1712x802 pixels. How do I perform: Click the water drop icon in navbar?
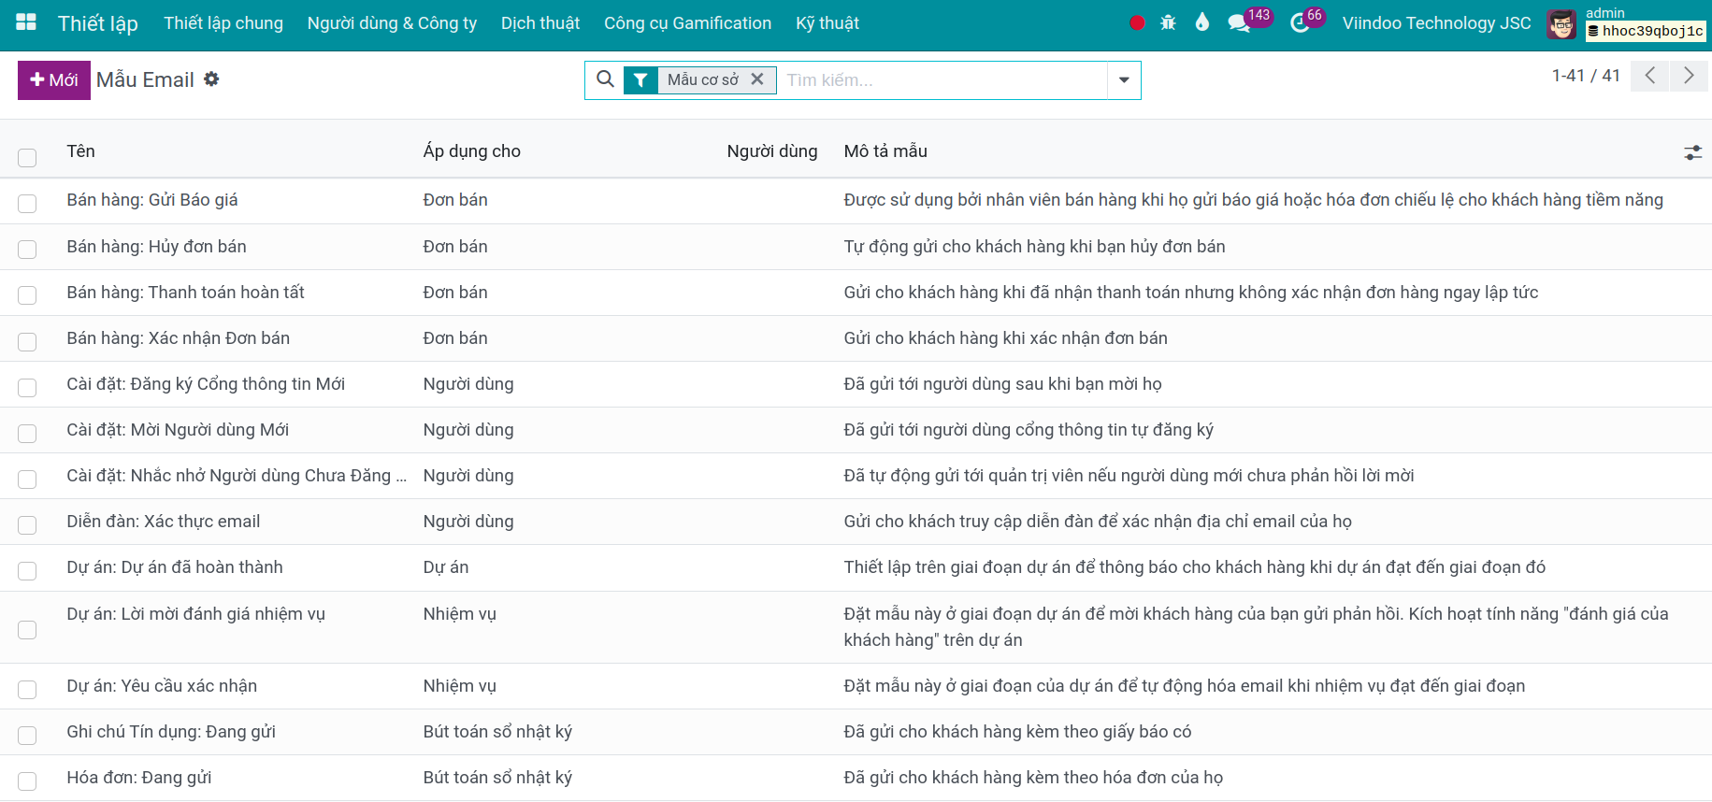(1202, 22)
